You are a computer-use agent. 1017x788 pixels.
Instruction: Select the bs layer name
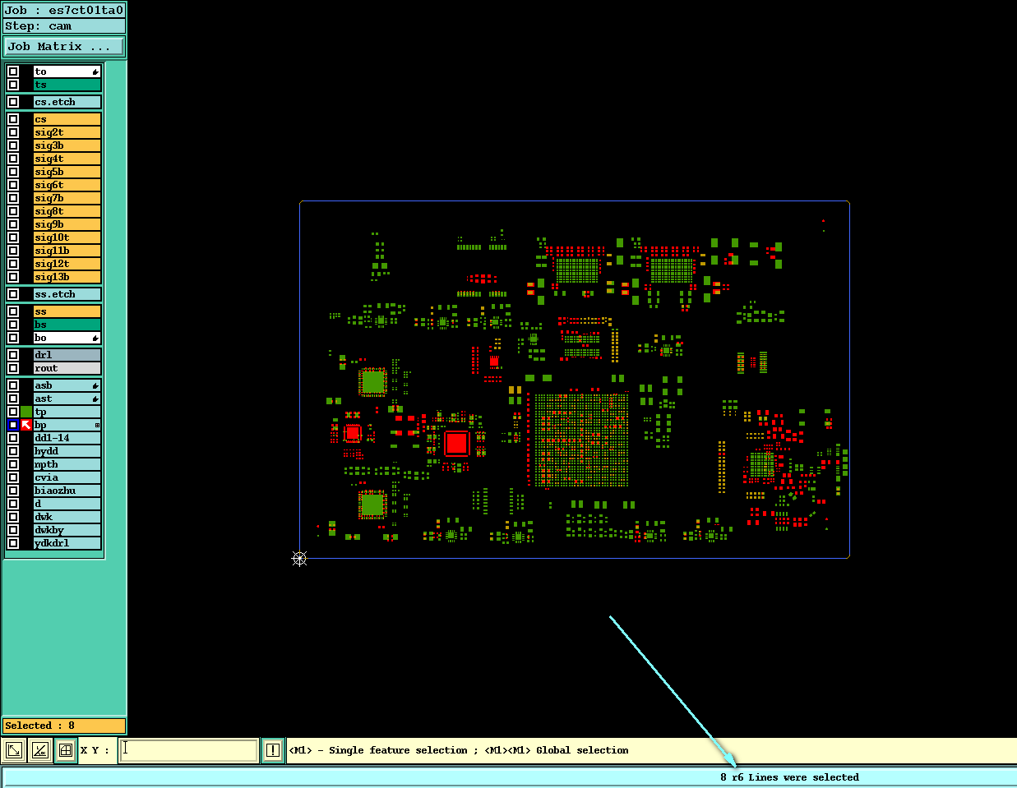point(67,325)
